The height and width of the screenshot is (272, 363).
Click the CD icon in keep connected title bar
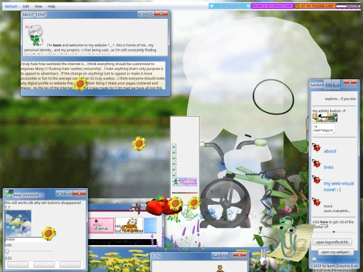tap(8, 193)
